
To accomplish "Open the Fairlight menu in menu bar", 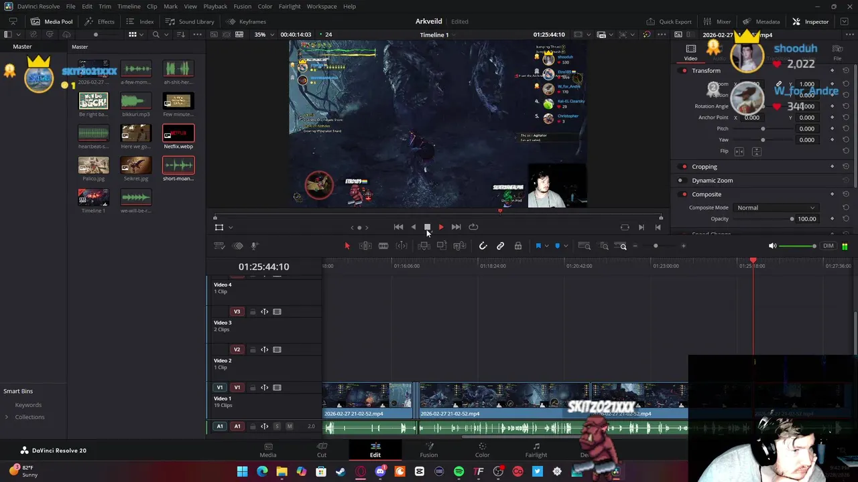I will [x=290, y=6].
